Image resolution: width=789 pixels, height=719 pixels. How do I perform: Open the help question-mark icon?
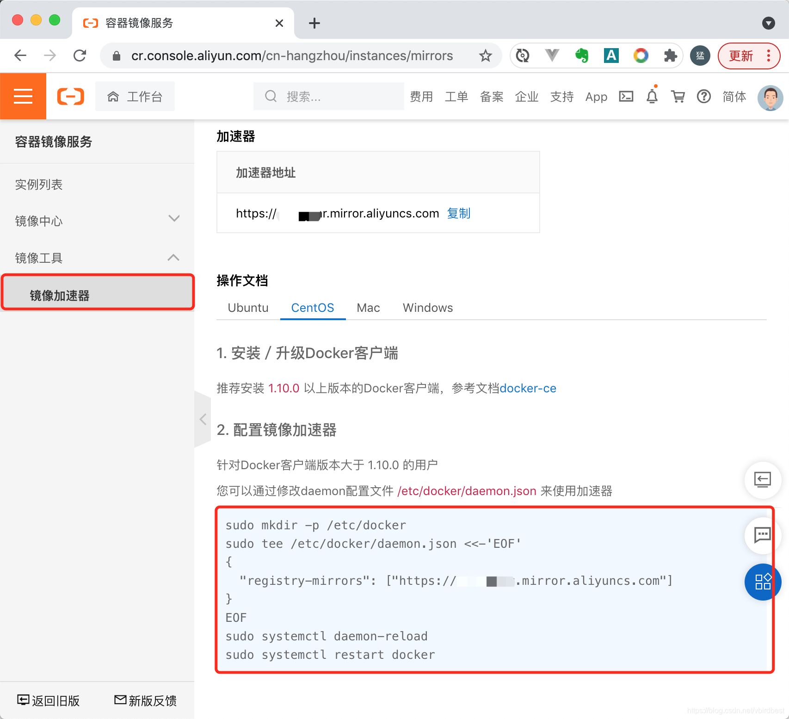coord(704,96)
